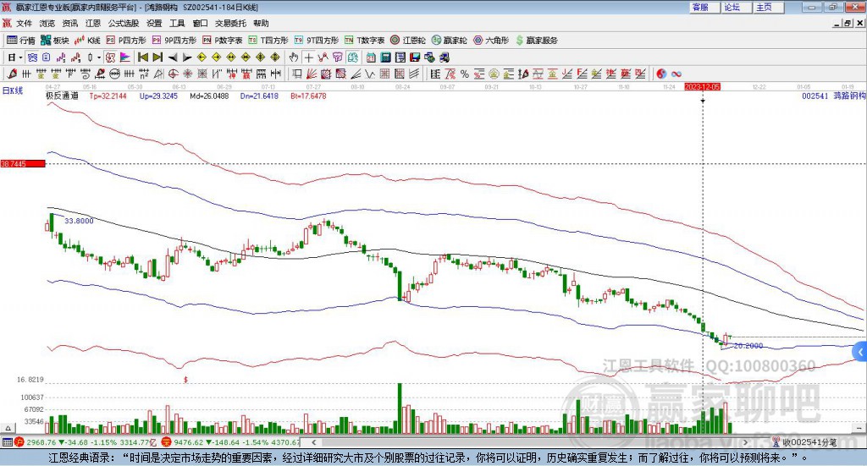Image resolution: width=867 pixels, height=466 pixels.
Task: Toggle the first boxed chart icon after 日
Action: [32, 58]
